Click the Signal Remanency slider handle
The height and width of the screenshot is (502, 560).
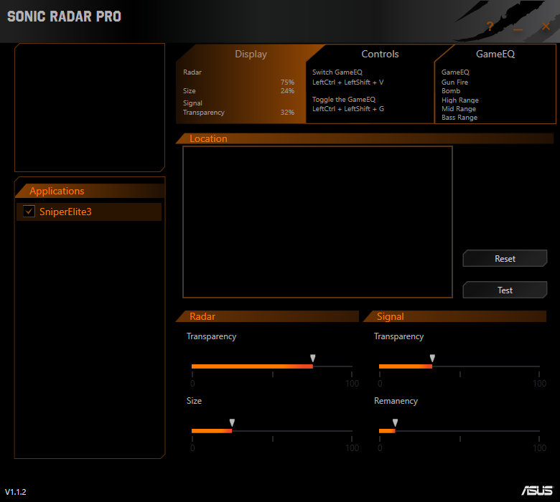pyautogui.click(x=395, y=422)
